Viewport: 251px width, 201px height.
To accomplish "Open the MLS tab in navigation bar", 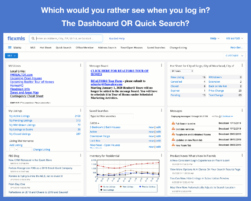I will click(33, 48).
